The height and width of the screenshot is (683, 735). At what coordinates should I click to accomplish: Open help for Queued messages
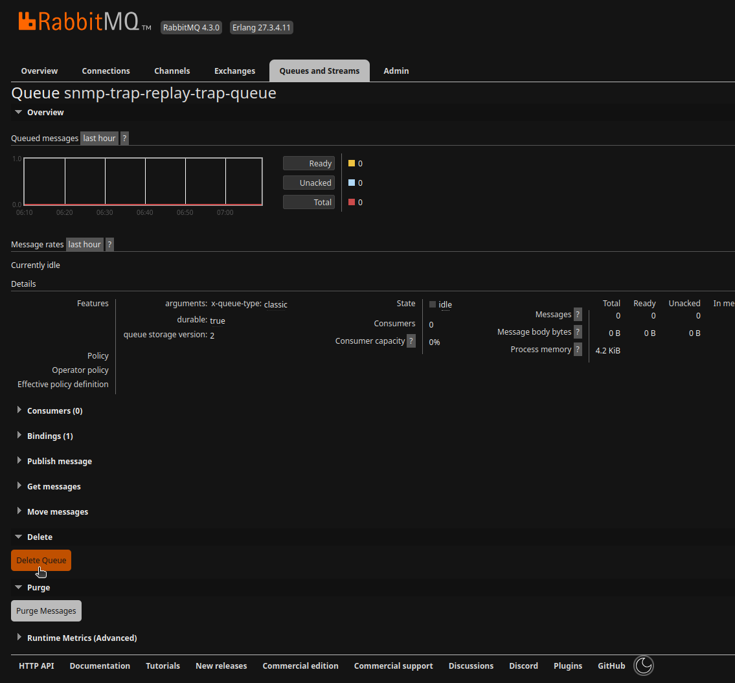[x=124, y=139]
